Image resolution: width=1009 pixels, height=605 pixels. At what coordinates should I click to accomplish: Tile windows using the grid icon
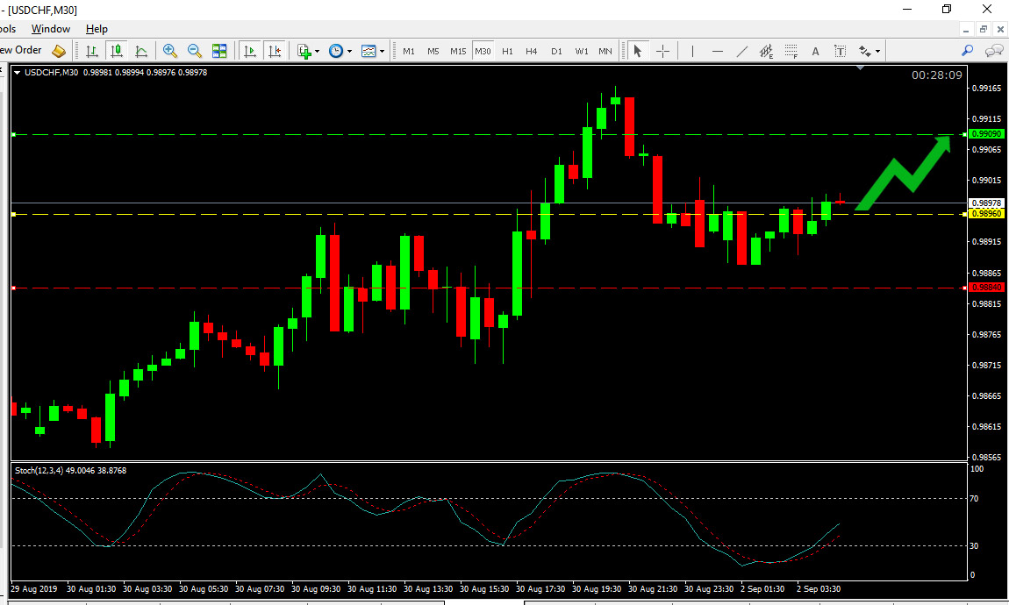click(x=219, y=51)
